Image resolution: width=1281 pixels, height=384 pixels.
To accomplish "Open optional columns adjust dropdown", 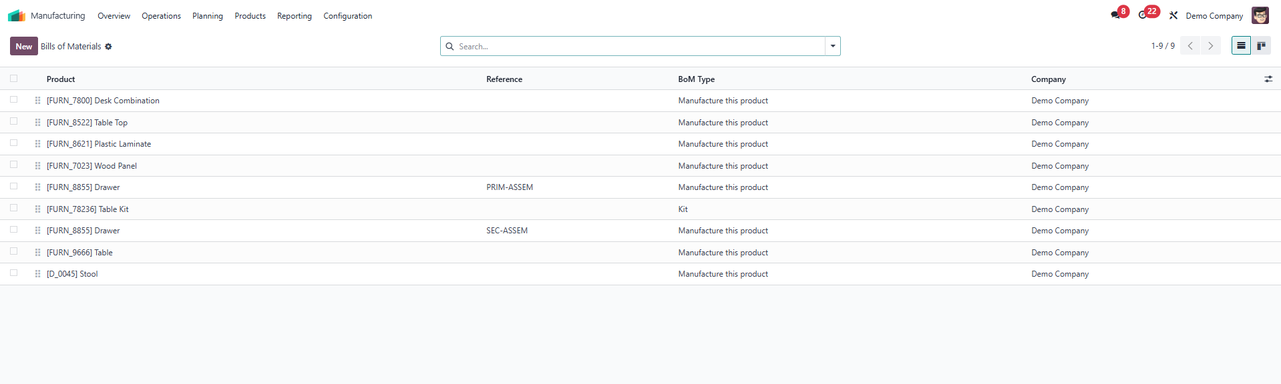I will click(1268, 79).
